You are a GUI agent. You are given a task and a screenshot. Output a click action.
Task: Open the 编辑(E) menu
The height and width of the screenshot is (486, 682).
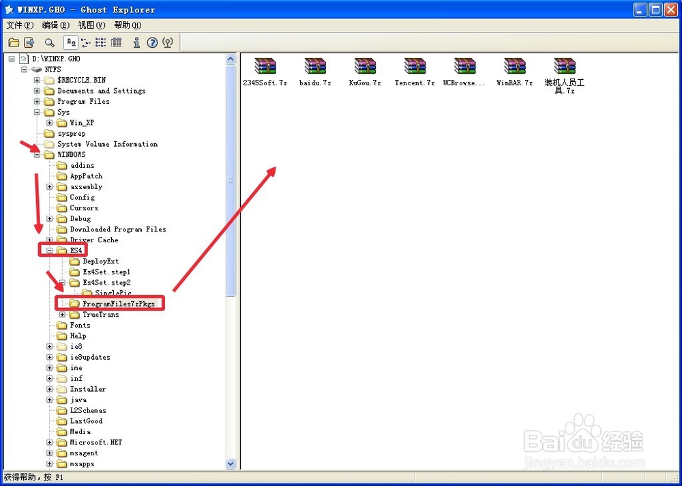tap(56, 25)
